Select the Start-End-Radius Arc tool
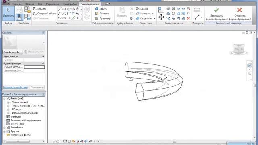This screenshot has width=258, height=145. tap(60, 14)
